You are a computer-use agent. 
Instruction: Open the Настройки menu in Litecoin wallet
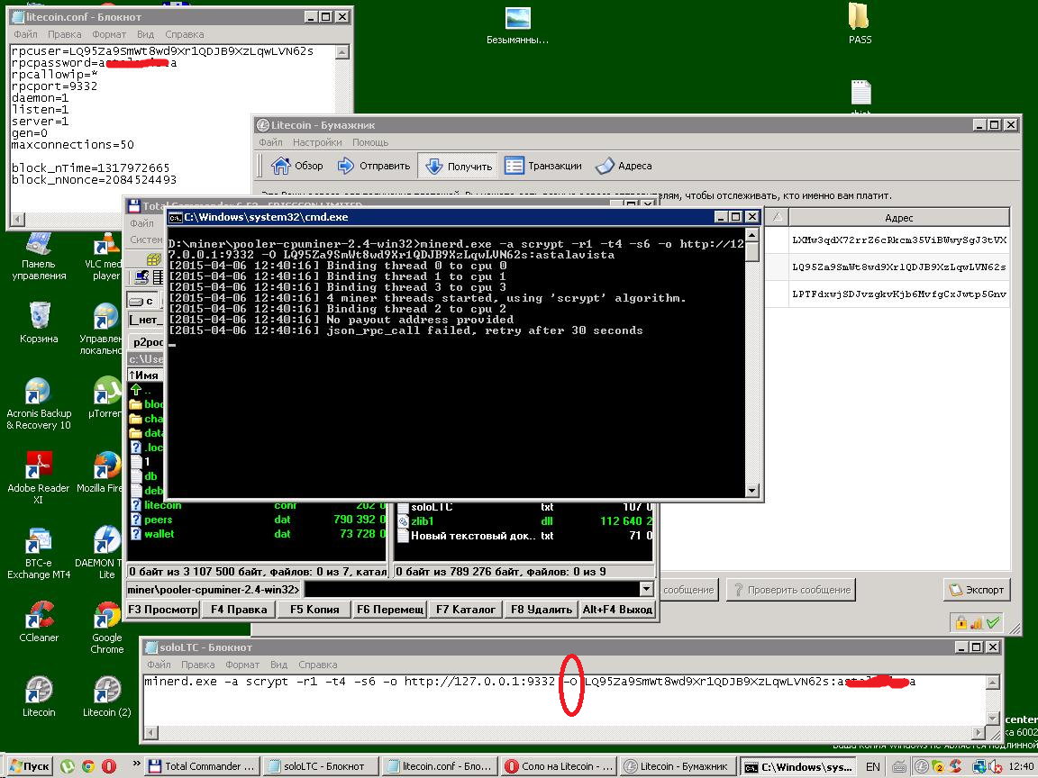point(317,142)
